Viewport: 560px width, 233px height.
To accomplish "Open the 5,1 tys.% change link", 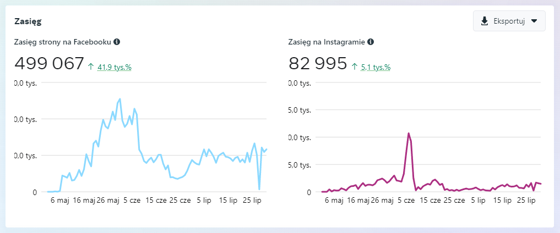I will 376,67.
